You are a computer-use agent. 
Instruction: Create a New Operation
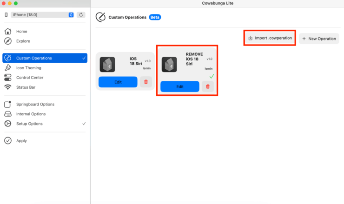pos(319,39)
